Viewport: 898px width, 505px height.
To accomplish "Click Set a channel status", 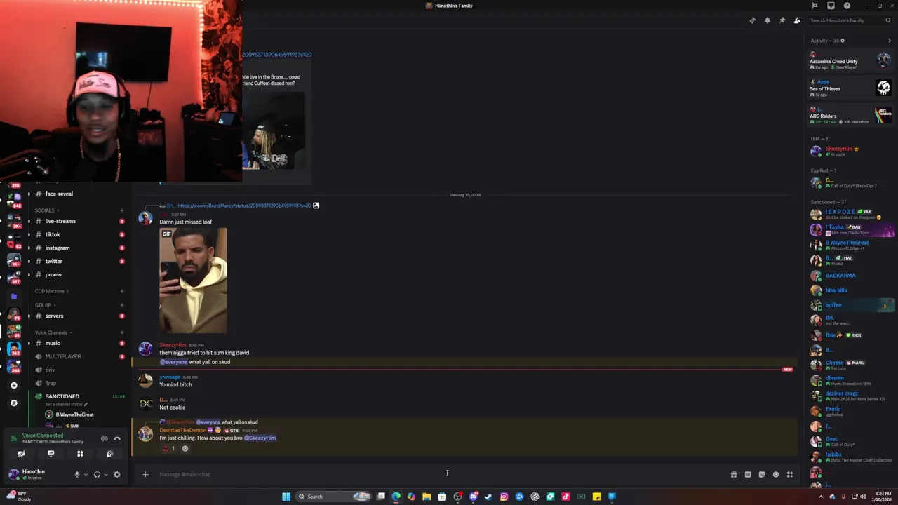I will click(x=66, y=404).
